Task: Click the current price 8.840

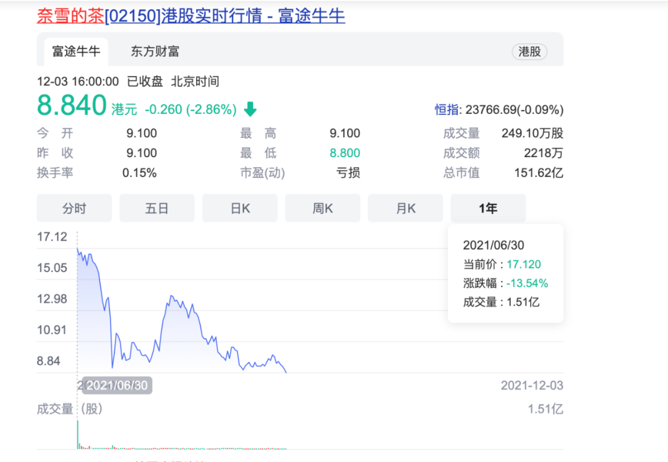Action: click(72, 105)
